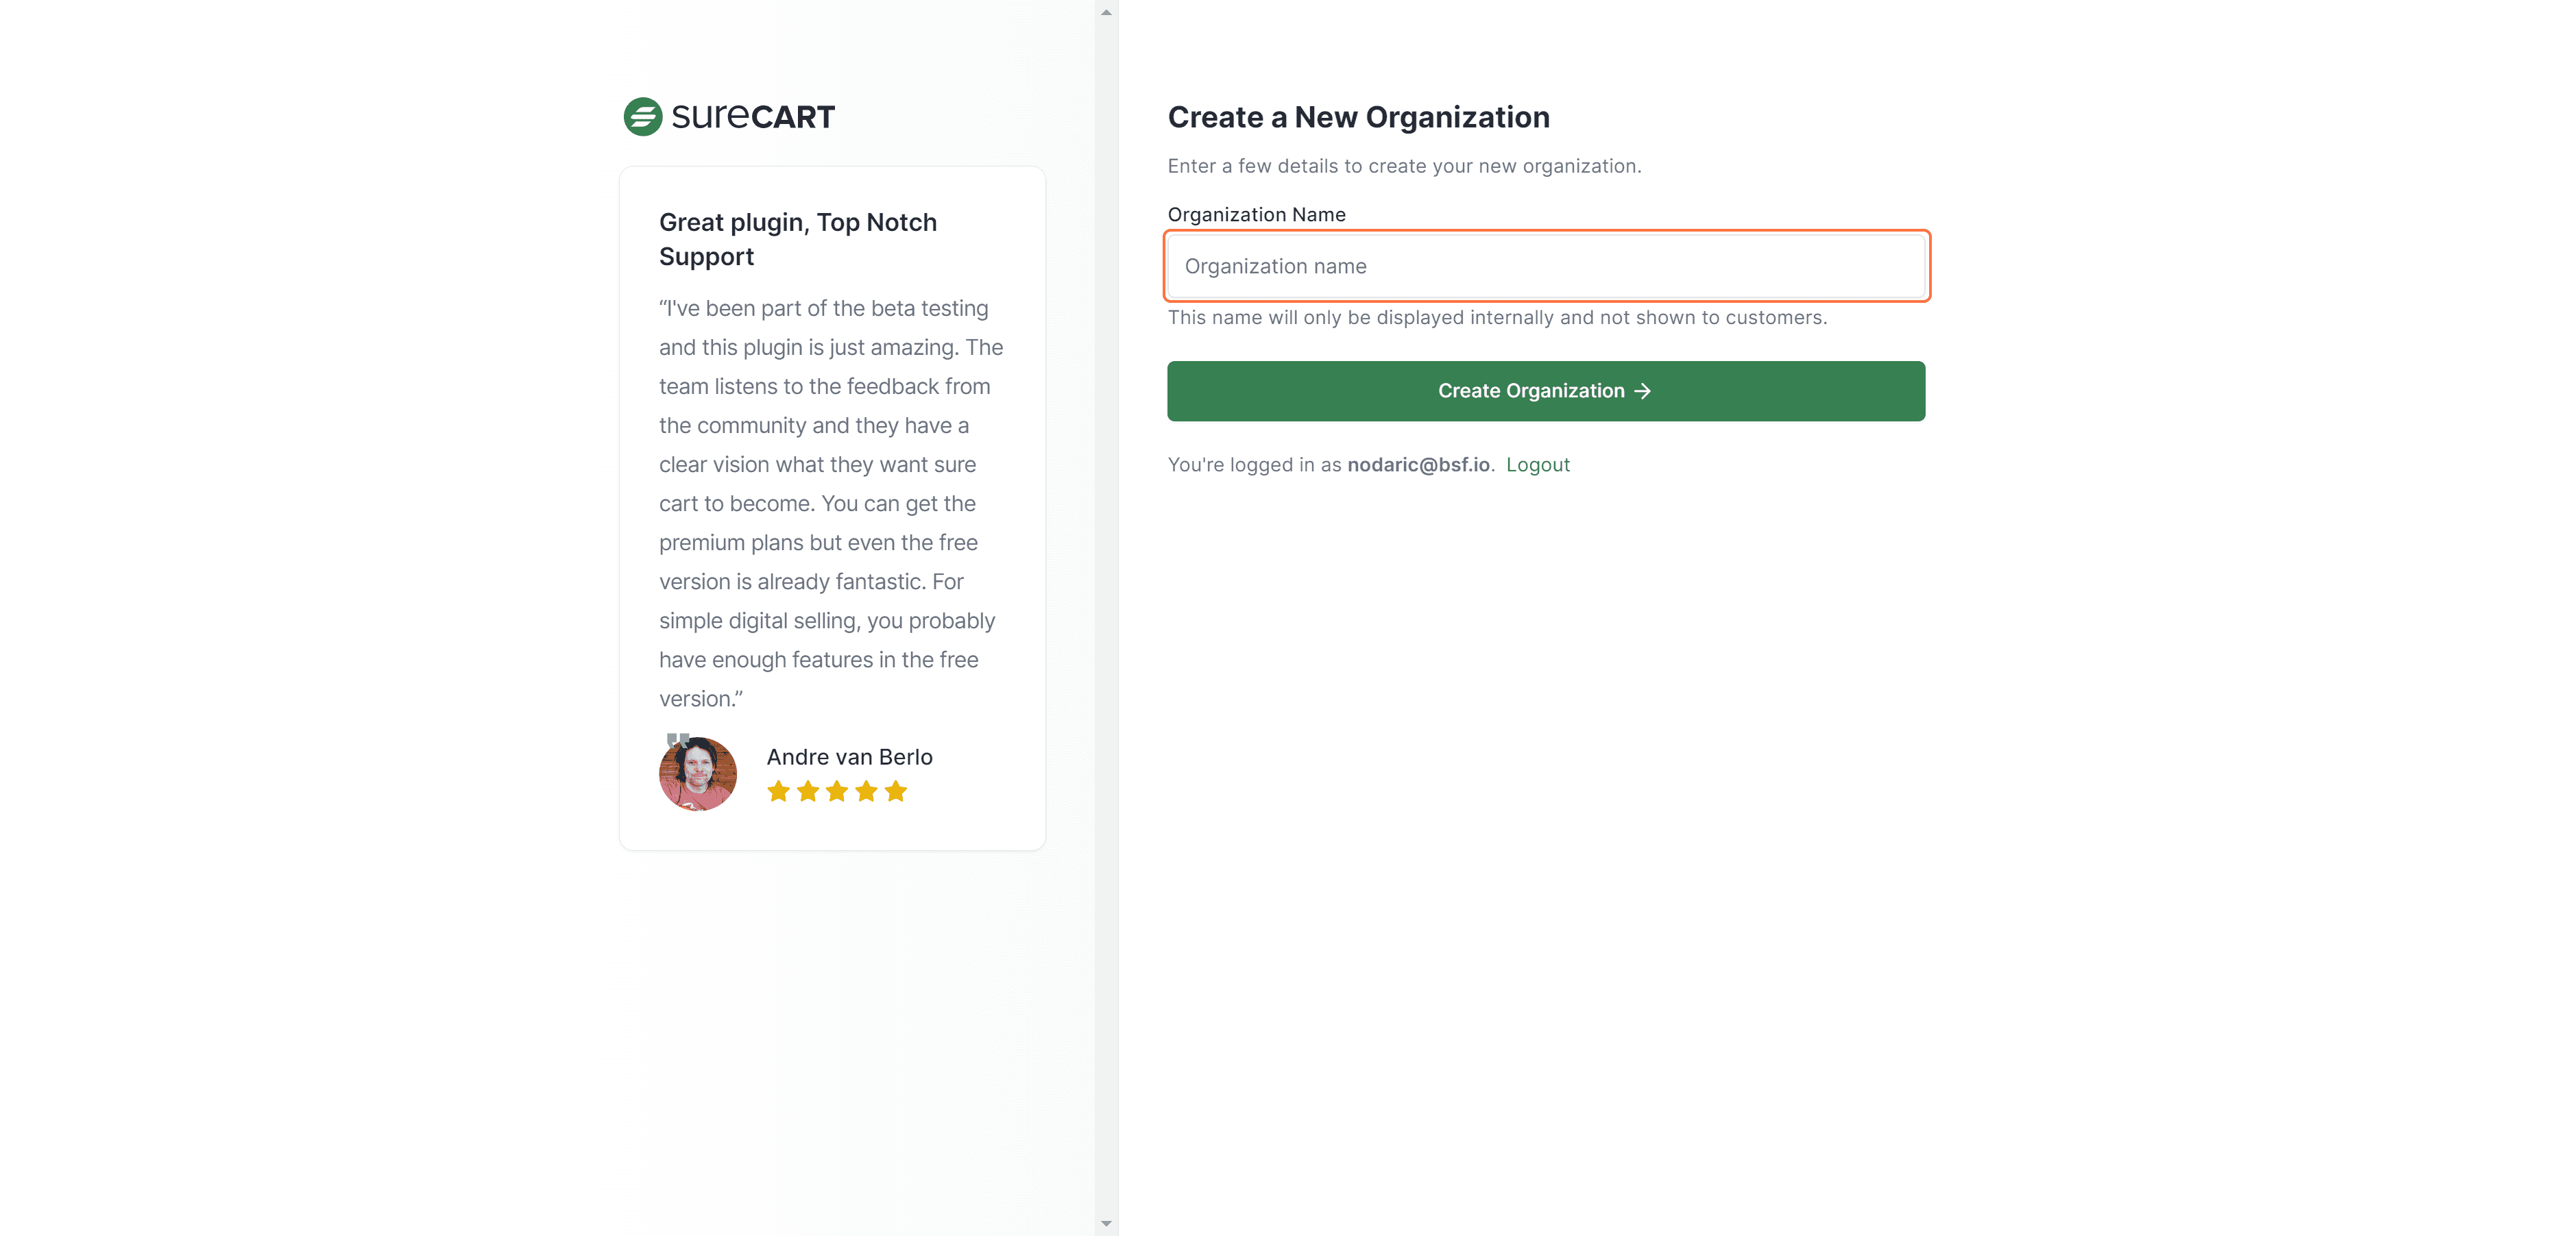Focus the Organization name input field
The height and width of the screenshot is (1236, 2568).
point(1545,266)
